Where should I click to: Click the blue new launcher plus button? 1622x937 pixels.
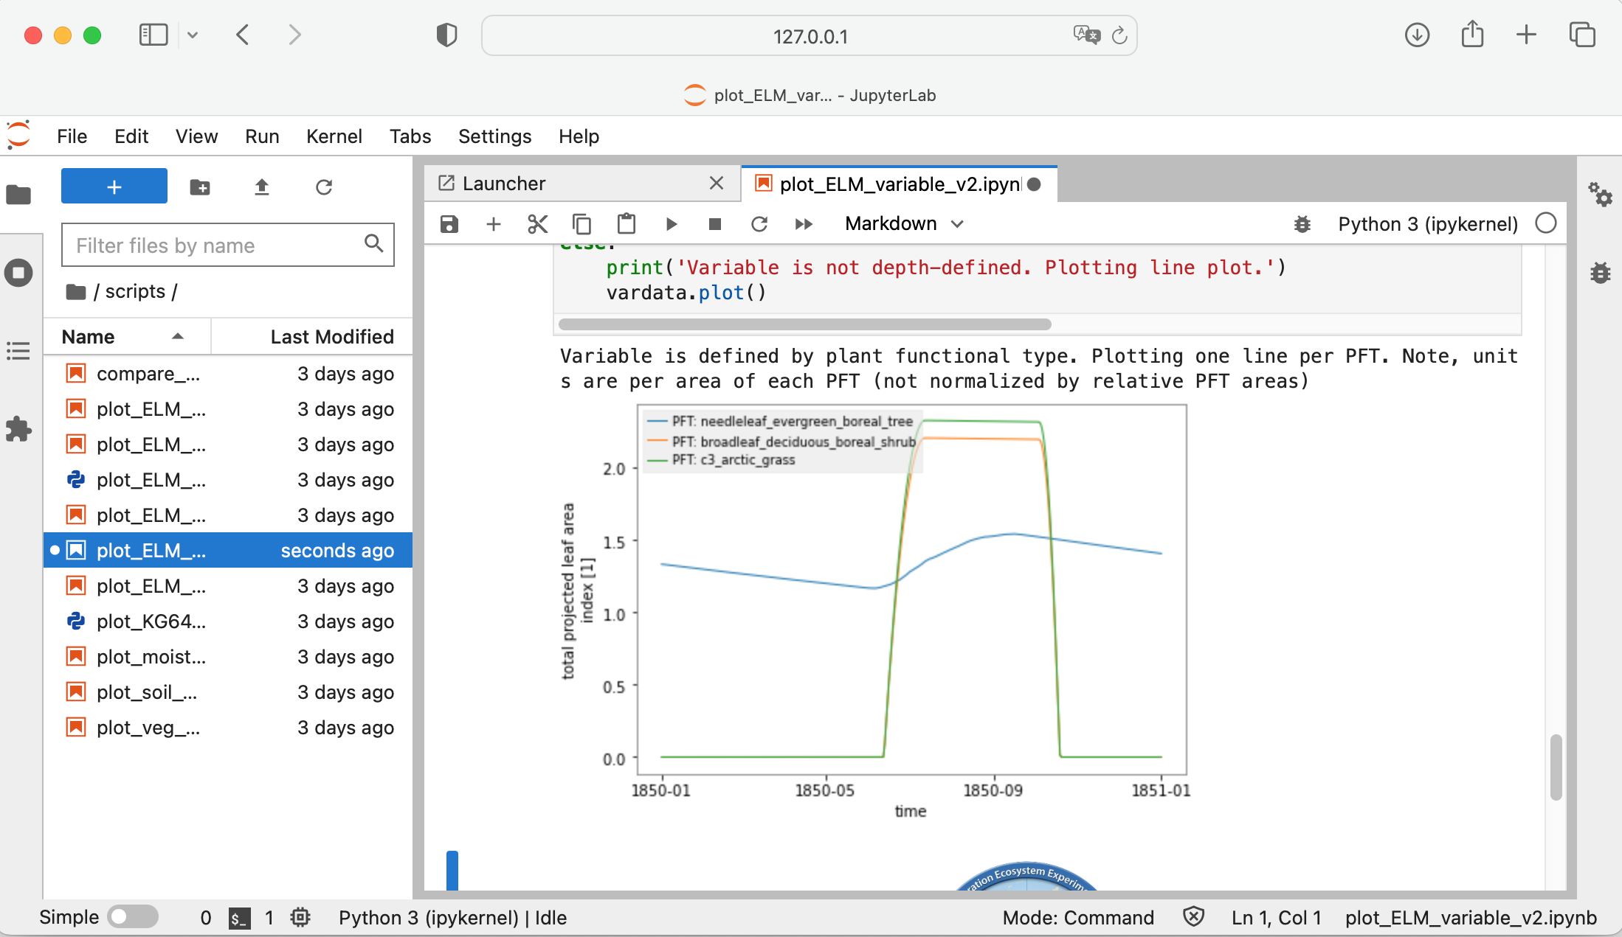pos(114,187)
